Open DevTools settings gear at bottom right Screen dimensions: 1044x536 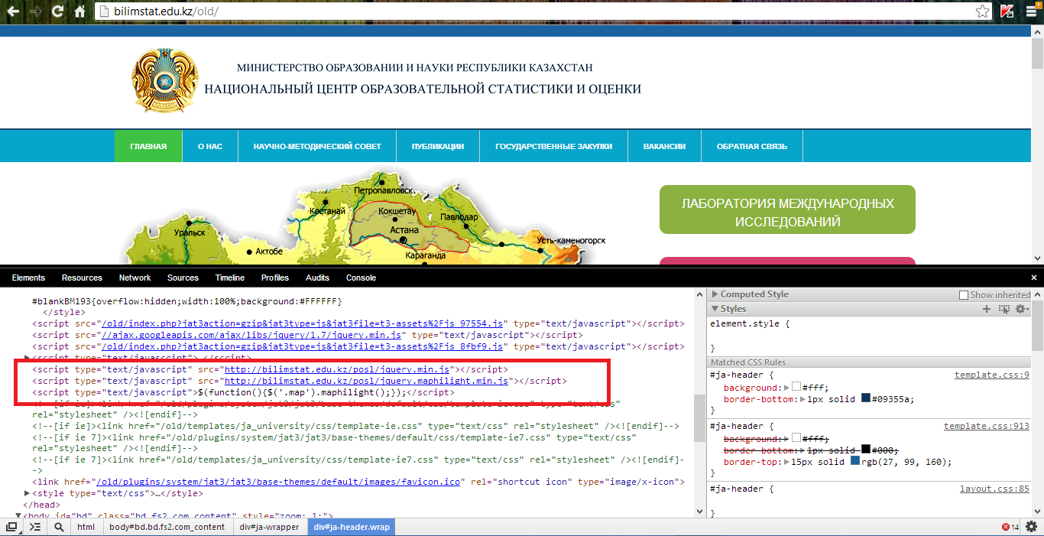tap(1031, 527)
